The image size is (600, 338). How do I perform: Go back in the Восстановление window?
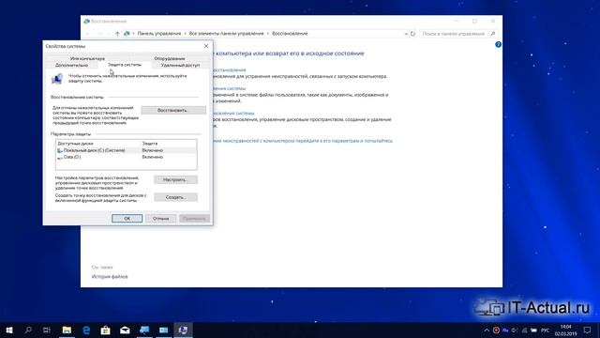click(x=87, y=34)
